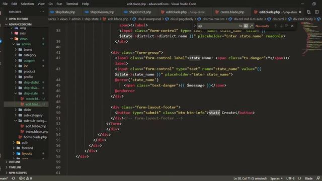322x181 pixels.
Task: Change indentation via Spaces: 4
Action: (276, 178)
